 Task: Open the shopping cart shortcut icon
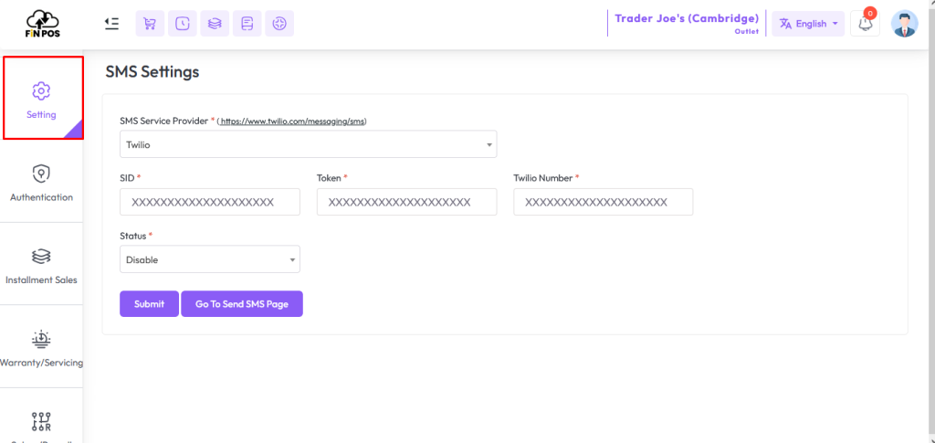pos(151,24)
